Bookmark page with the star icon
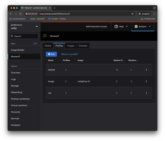165x141 pixels. (132, 14)
